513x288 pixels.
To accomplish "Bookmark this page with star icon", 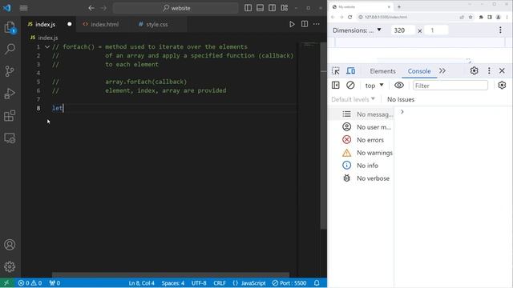I will tap(471, 17).
